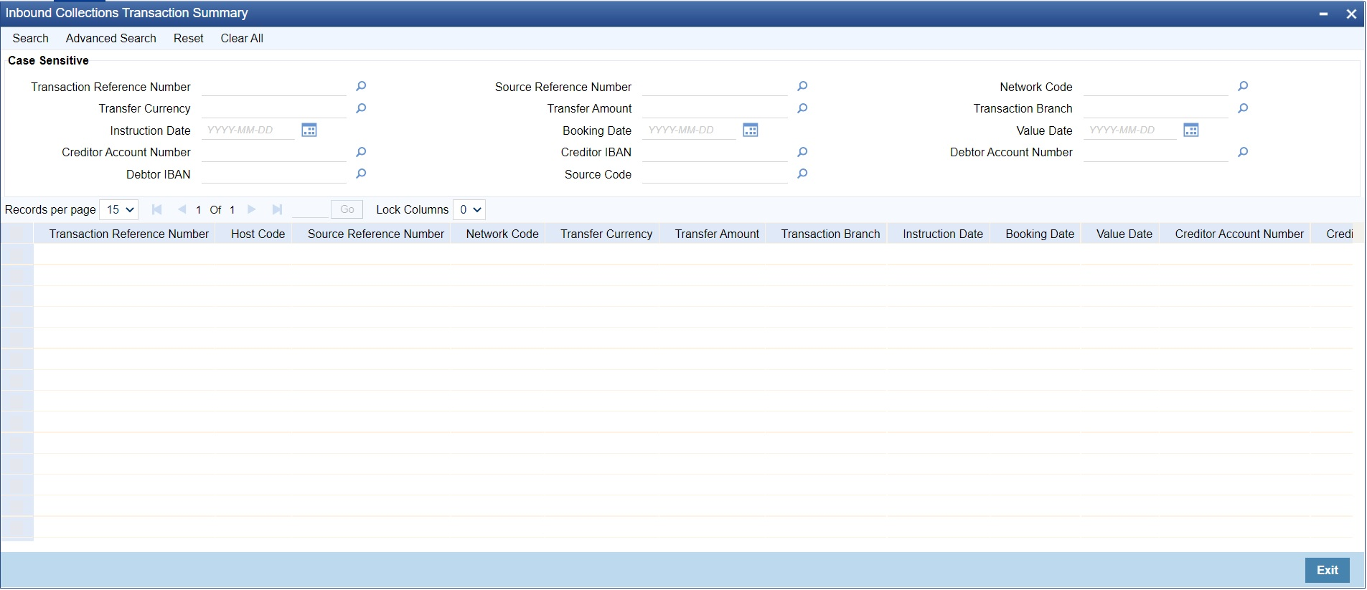1367x590 pixels.
Task: Open Advanced Search
Action: coord(111,38)
